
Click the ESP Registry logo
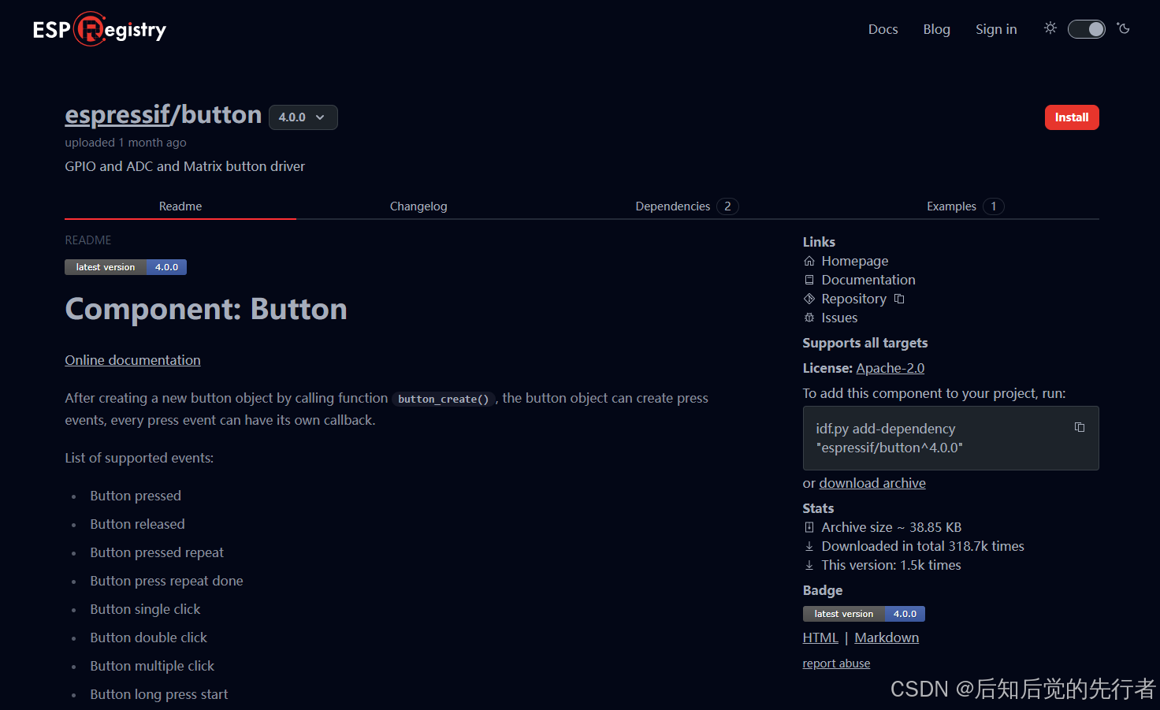(99, 29)
